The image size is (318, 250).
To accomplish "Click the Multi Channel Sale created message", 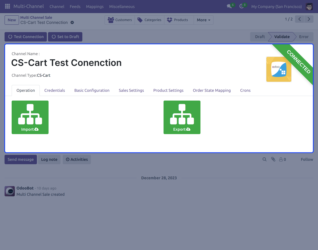I will coord(41,194).
